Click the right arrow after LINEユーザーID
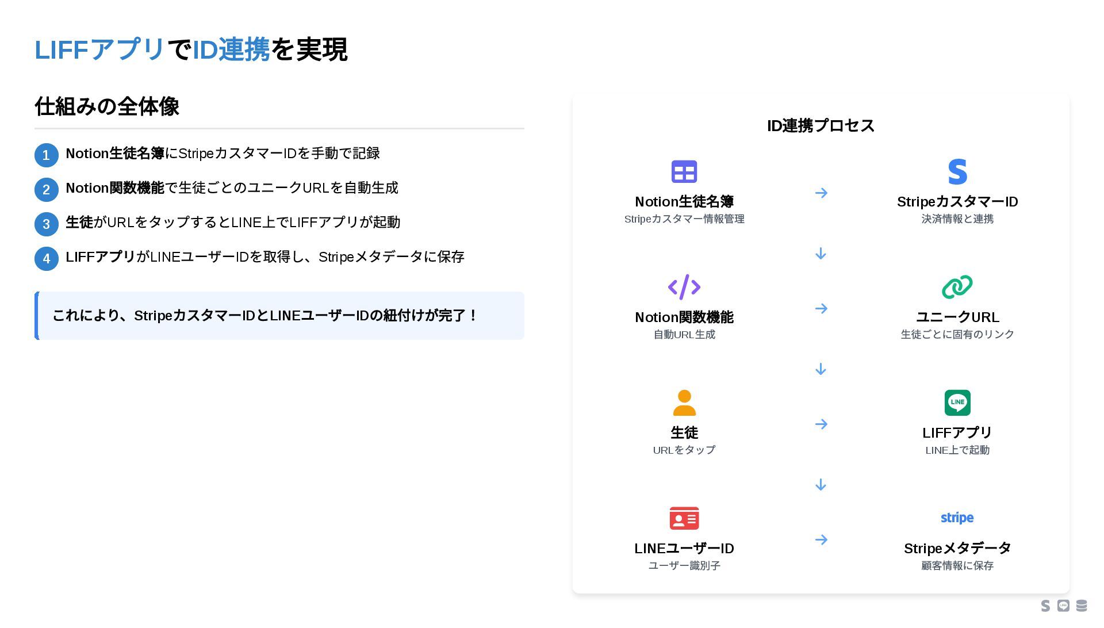This screenshot has width=1104, height=628. [821, 539]
